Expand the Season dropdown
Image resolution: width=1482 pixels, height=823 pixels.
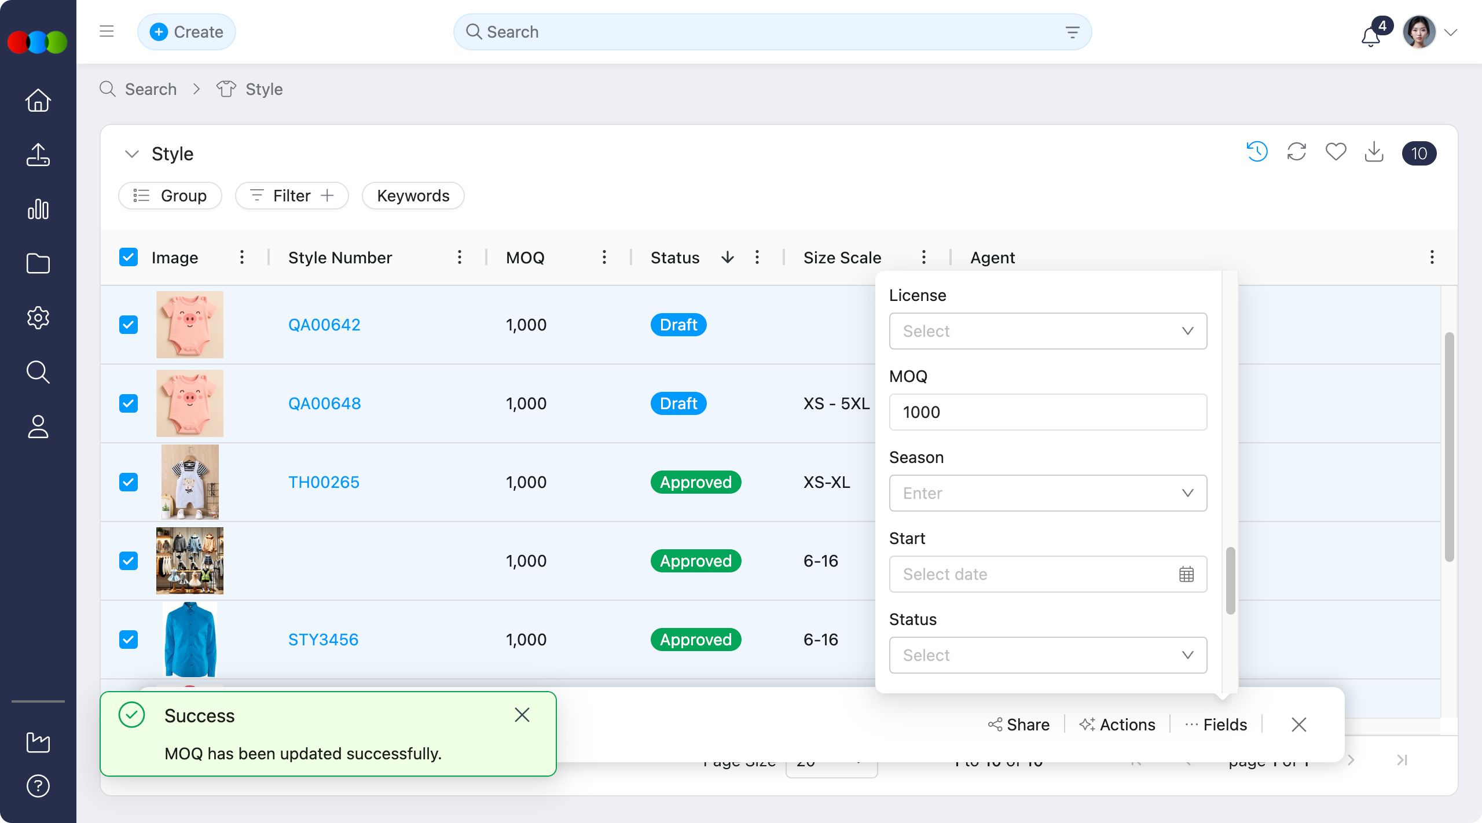click(x=1048, y=493)
